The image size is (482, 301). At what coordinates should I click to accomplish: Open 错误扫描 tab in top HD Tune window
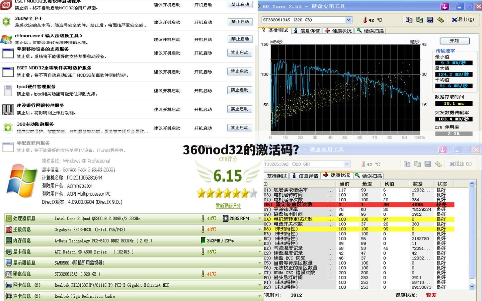(x=371, y=31)
